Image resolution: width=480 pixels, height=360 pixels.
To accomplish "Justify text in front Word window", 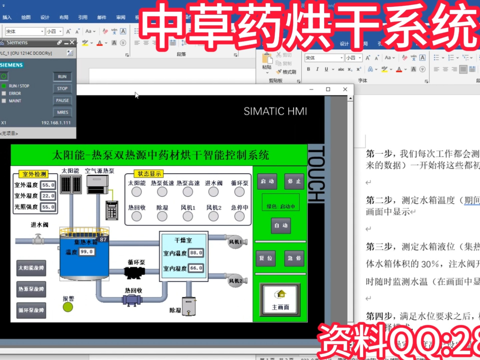I will (463, 69).
